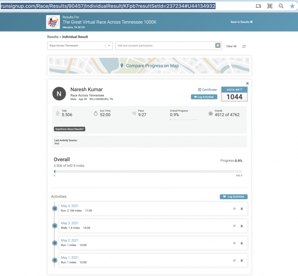The width and height of the screenshot is (298, 276).
Task: Click the Naresh Kumar name heading
Action: point(86,90)
